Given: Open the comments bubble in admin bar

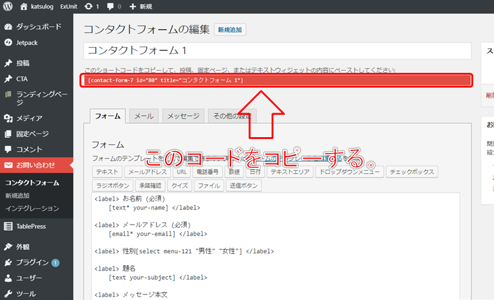Looking at the screenshot, I should click(110, 6).
